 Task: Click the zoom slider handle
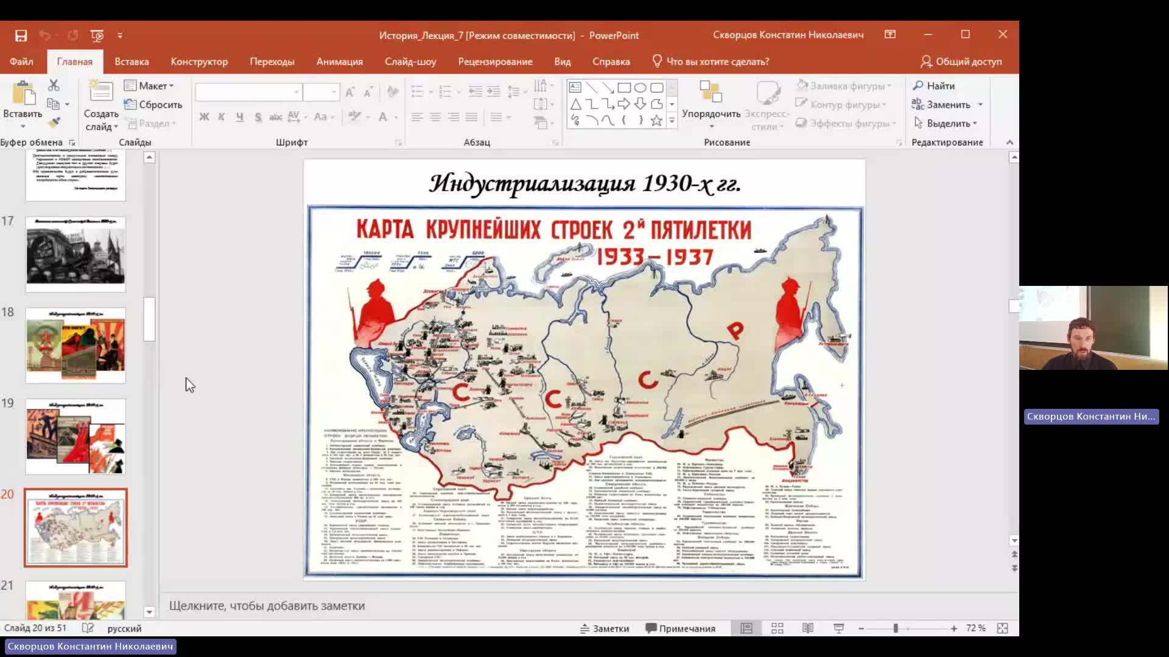click(x=896, y=628)
